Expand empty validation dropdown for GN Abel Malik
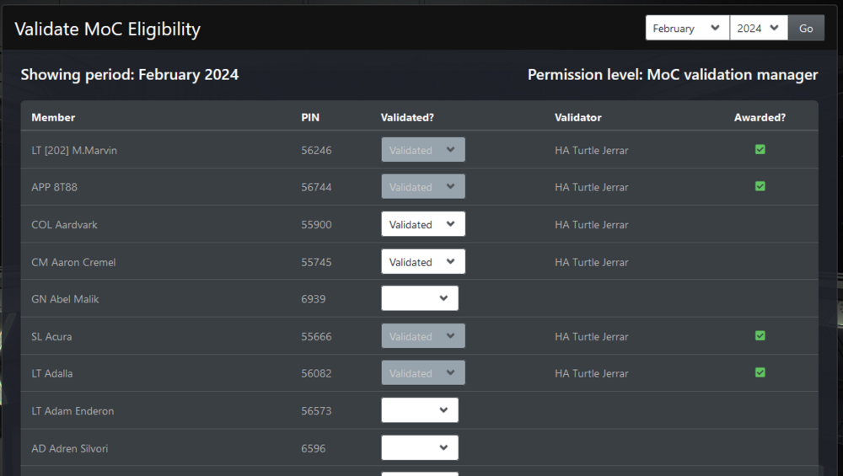The image size is (843, 476). [420, 299]
